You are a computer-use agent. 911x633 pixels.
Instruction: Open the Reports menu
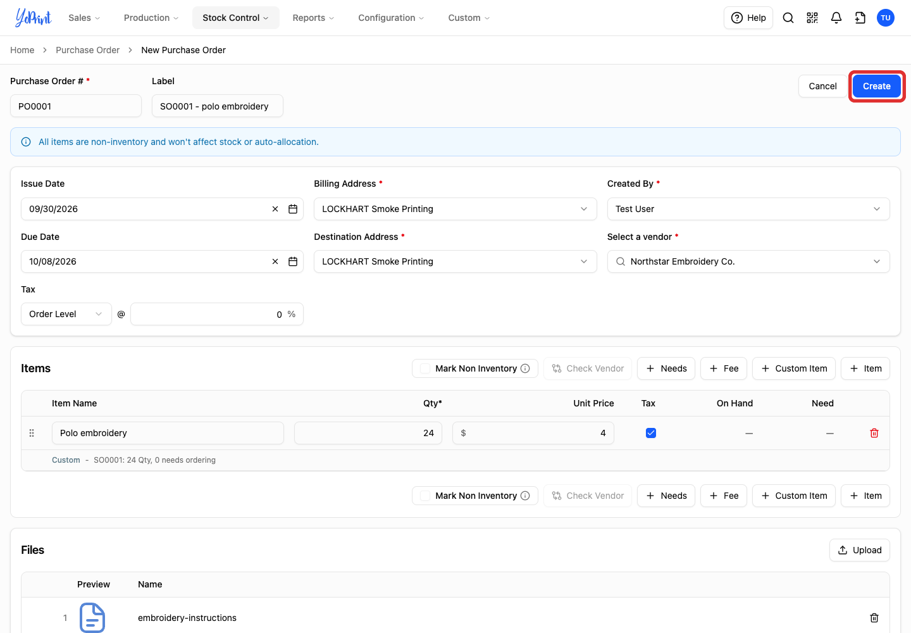click(x=313, y=18)
